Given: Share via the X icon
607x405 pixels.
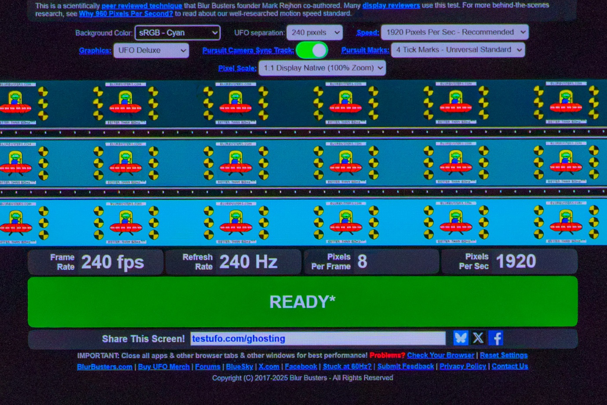Looking at the screenshot, I should click(x=478, y=338).
